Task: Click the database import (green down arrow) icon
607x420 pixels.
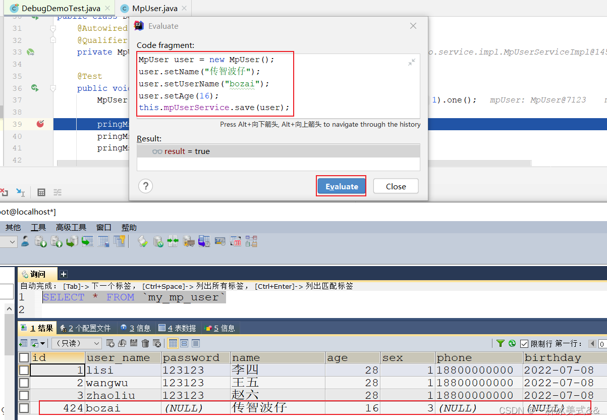Action: pyautogui.click(x=41, y=241)
